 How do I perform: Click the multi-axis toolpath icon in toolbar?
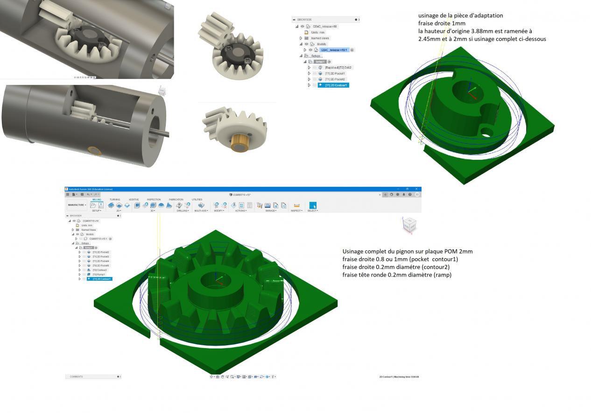point(201,205)
